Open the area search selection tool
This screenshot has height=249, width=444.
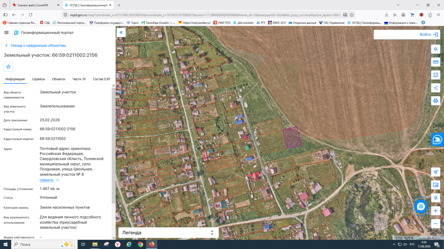[x=435, y=75]
